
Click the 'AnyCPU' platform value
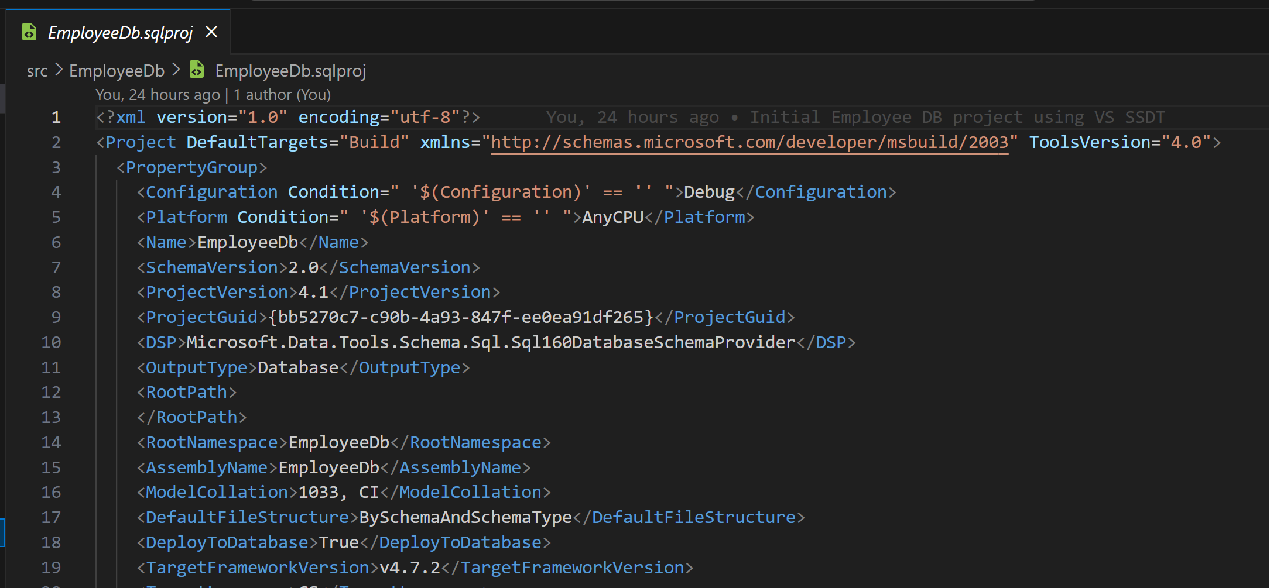(x=613, y=217)
